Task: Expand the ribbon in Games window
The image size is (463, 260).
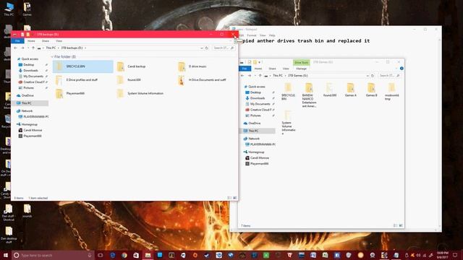Action: click(x=396, y=69)
